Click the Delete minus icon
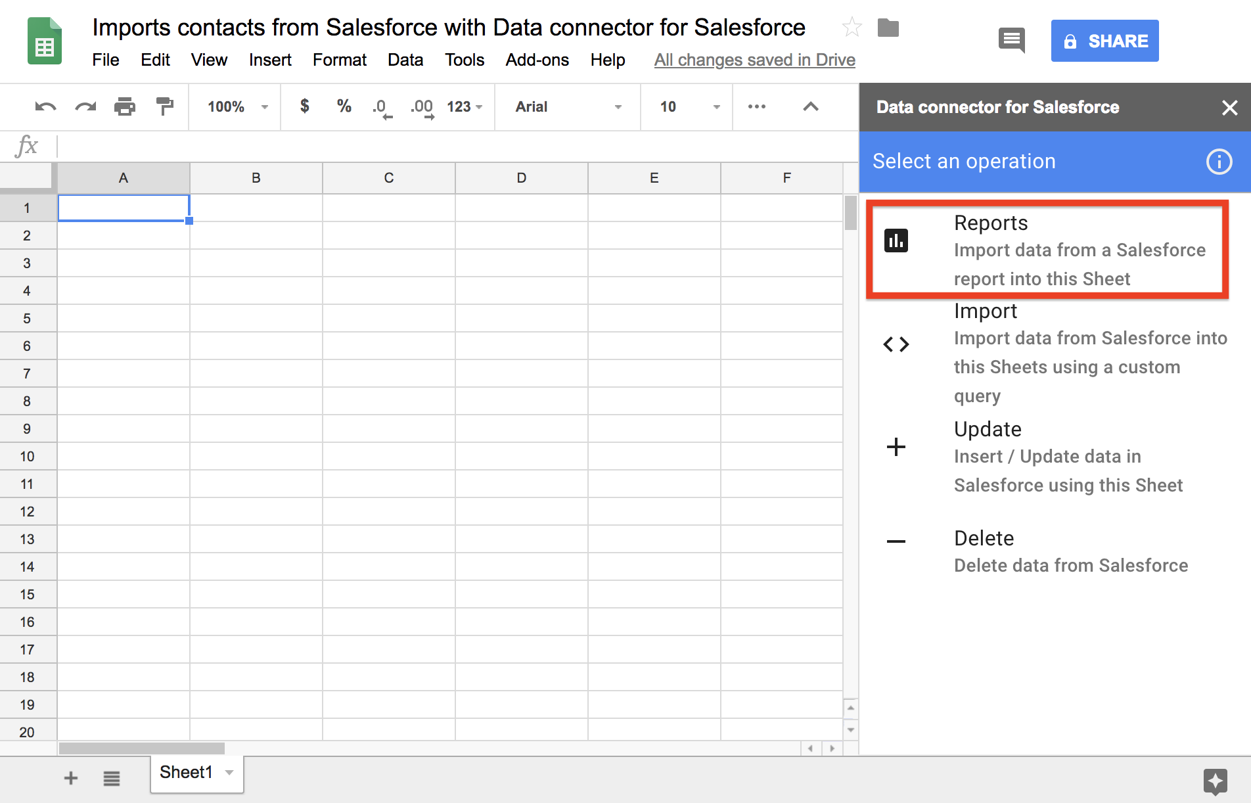The image size is (1251, 803). [x=896, y=541]
